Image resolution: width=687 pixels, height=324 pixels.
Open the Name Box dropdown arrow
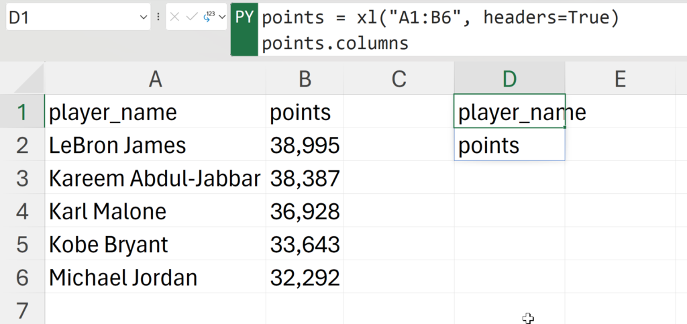(x=144, y=17)
